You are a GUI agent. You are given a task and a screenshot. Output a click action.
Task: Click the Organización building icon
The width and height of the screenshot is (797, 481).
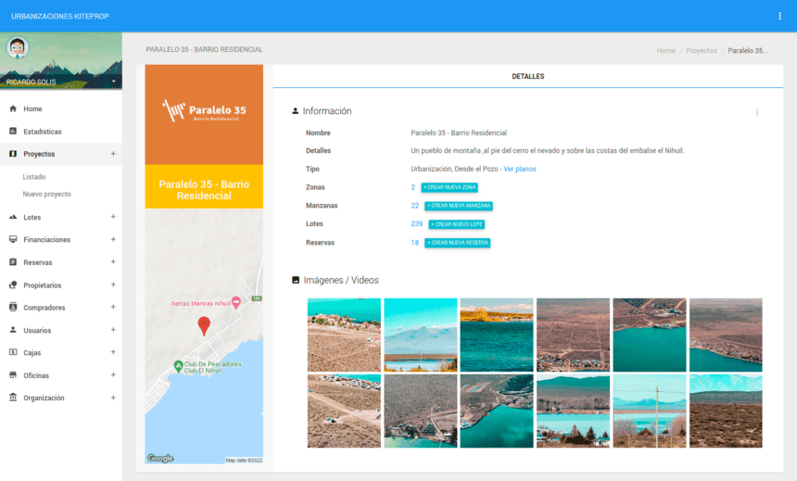coord(13,398)
